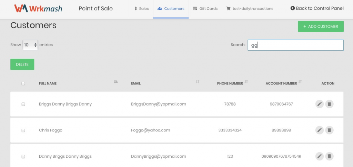The image size is (353, 167).
Task: Open the Sales tab
Action: click(141, 9)
